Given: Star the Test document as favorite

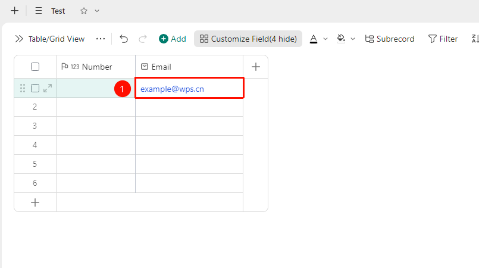Looking at the screenshot, I should 84,11.
